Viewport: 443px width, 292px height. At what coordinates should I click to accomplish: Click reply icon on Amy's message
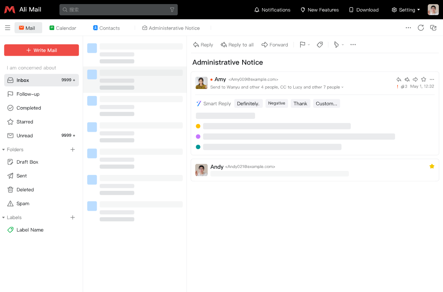coord(399,79)
